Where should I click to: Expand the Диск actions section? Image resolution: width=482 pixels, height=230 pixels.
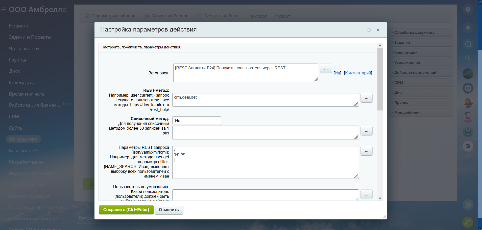click(421, 93)
